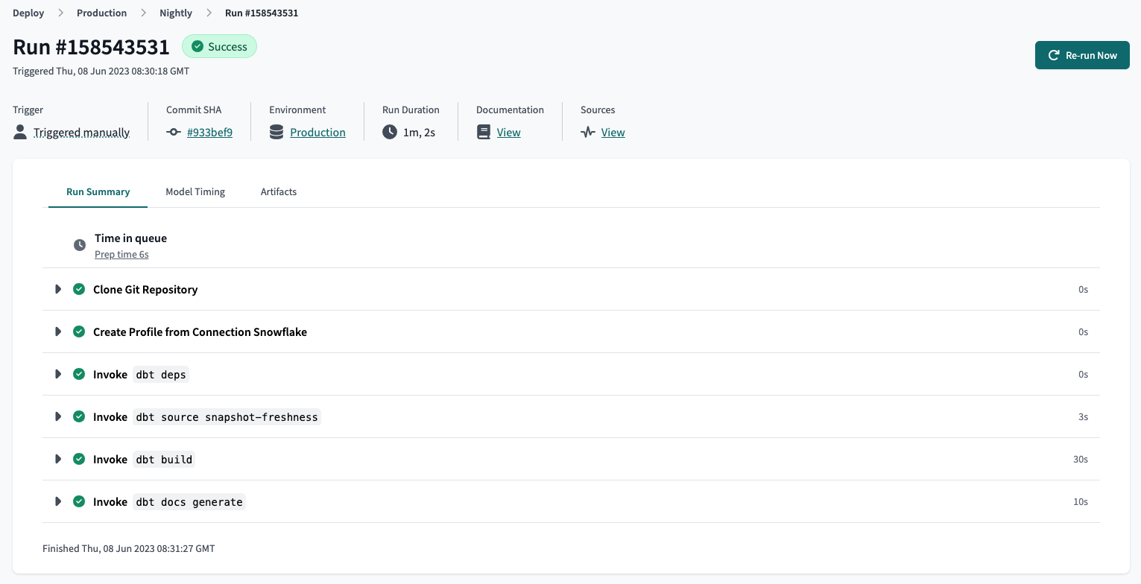The image size is (1141, 584).
Task: Open the Artifacts tab
Action: click(279, 191)
